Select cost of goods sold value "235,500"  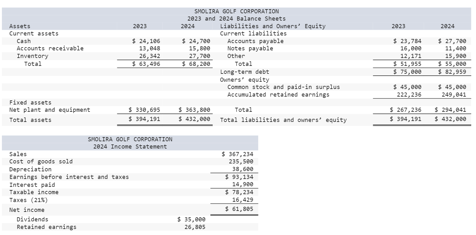(241, 162)
